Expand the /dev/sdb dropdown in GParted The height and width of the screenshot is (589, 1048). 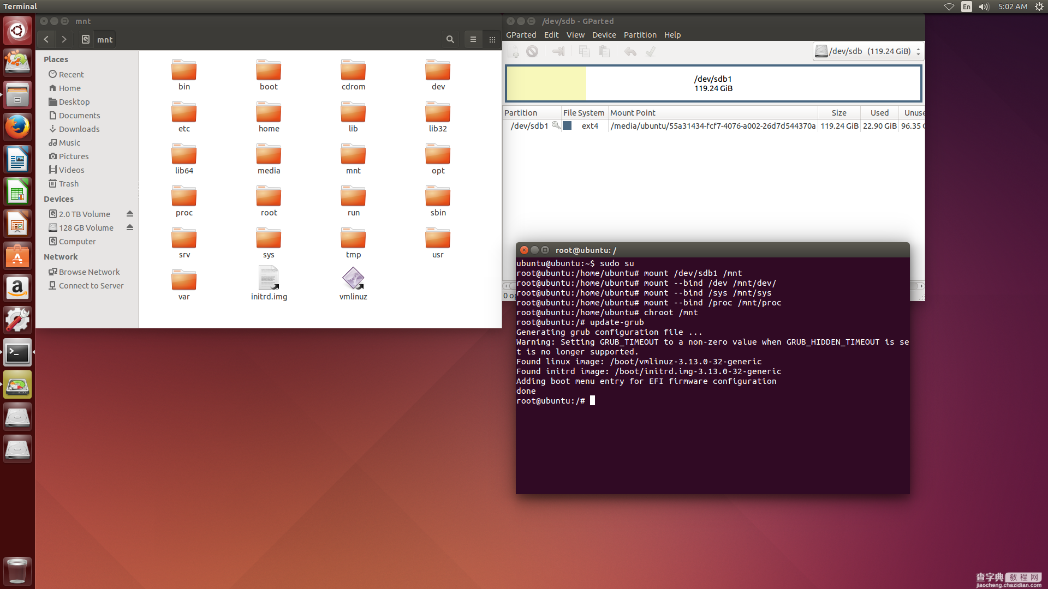[x=920, y=50]
